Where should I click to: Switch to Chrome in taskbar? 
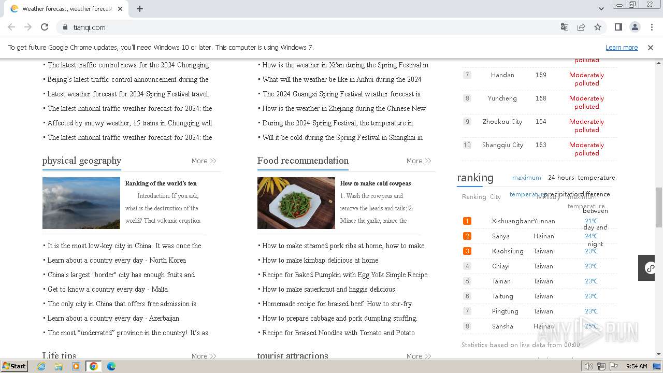93,366
